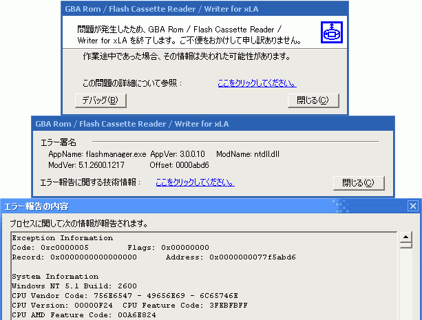
Task: Click 'CPU AMD Feature Code: 00A6E824' line
Action: coord(84,315)
